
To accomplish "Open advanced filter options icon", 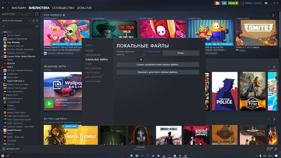I will click(37, 26).
